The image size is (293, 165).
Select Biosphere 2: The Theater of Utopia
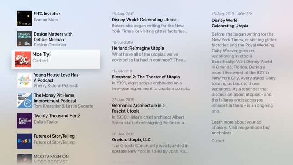tap(151, 80)
